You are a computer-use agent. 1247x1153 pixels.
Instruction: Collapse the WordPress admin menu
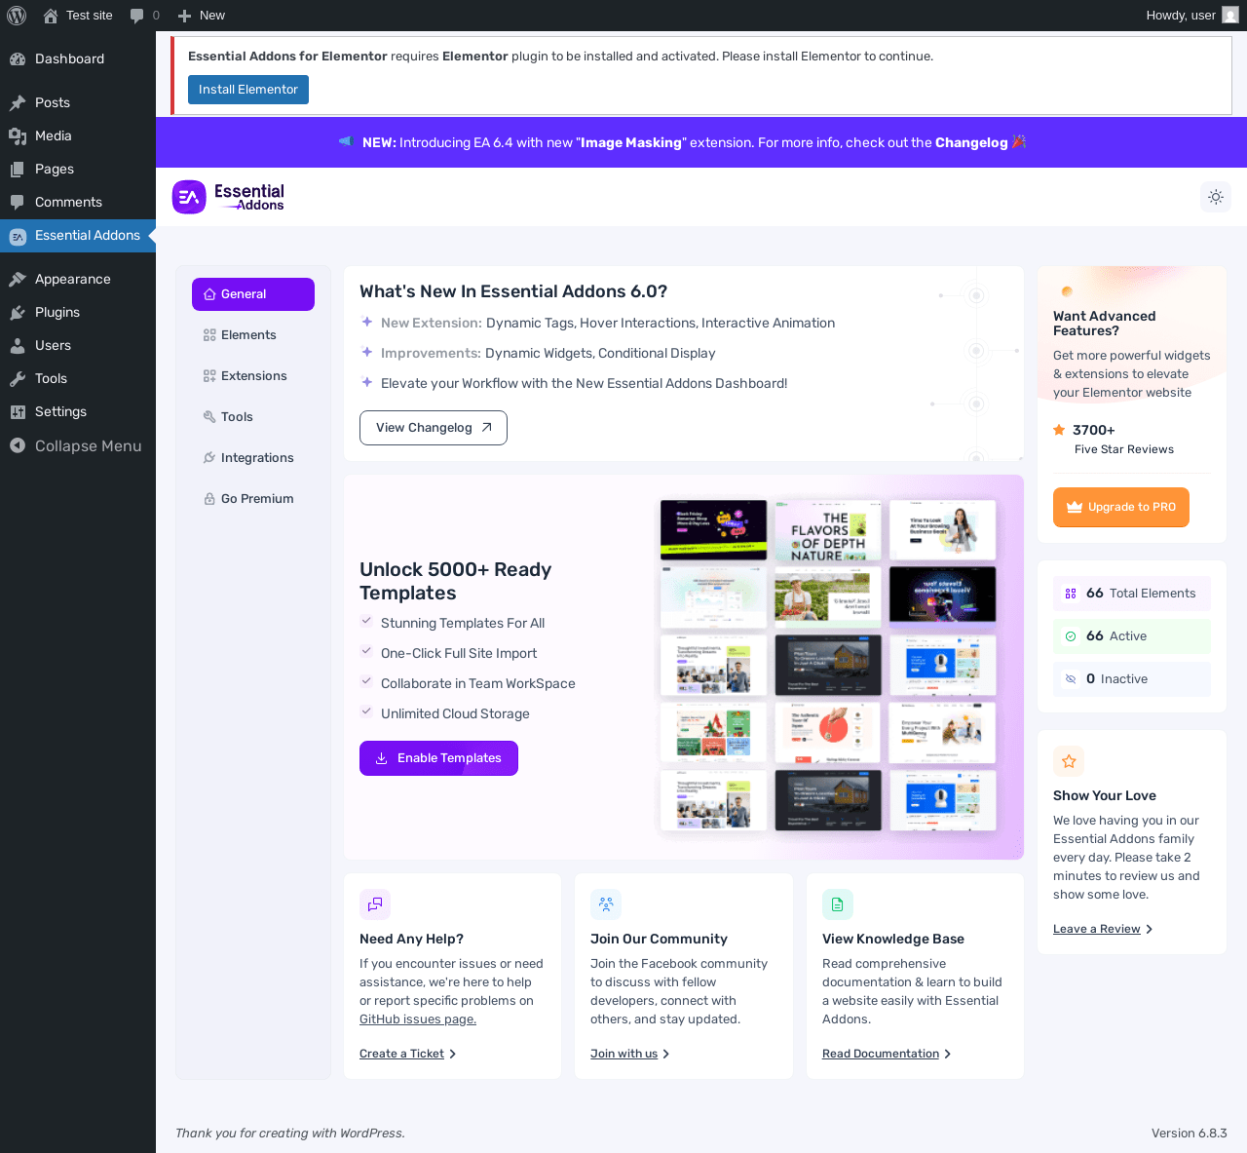78,445
